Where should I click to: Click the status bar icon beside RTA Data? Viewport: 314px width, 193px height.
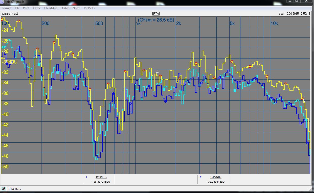click(4, 189)
